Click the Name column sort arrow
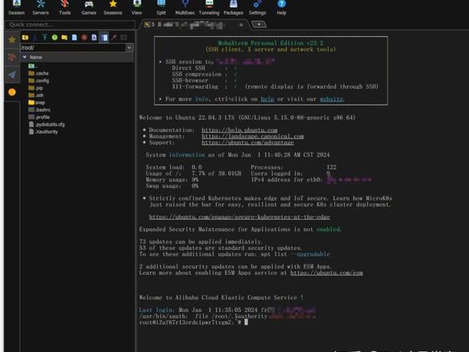 click(x=25, y=57)
